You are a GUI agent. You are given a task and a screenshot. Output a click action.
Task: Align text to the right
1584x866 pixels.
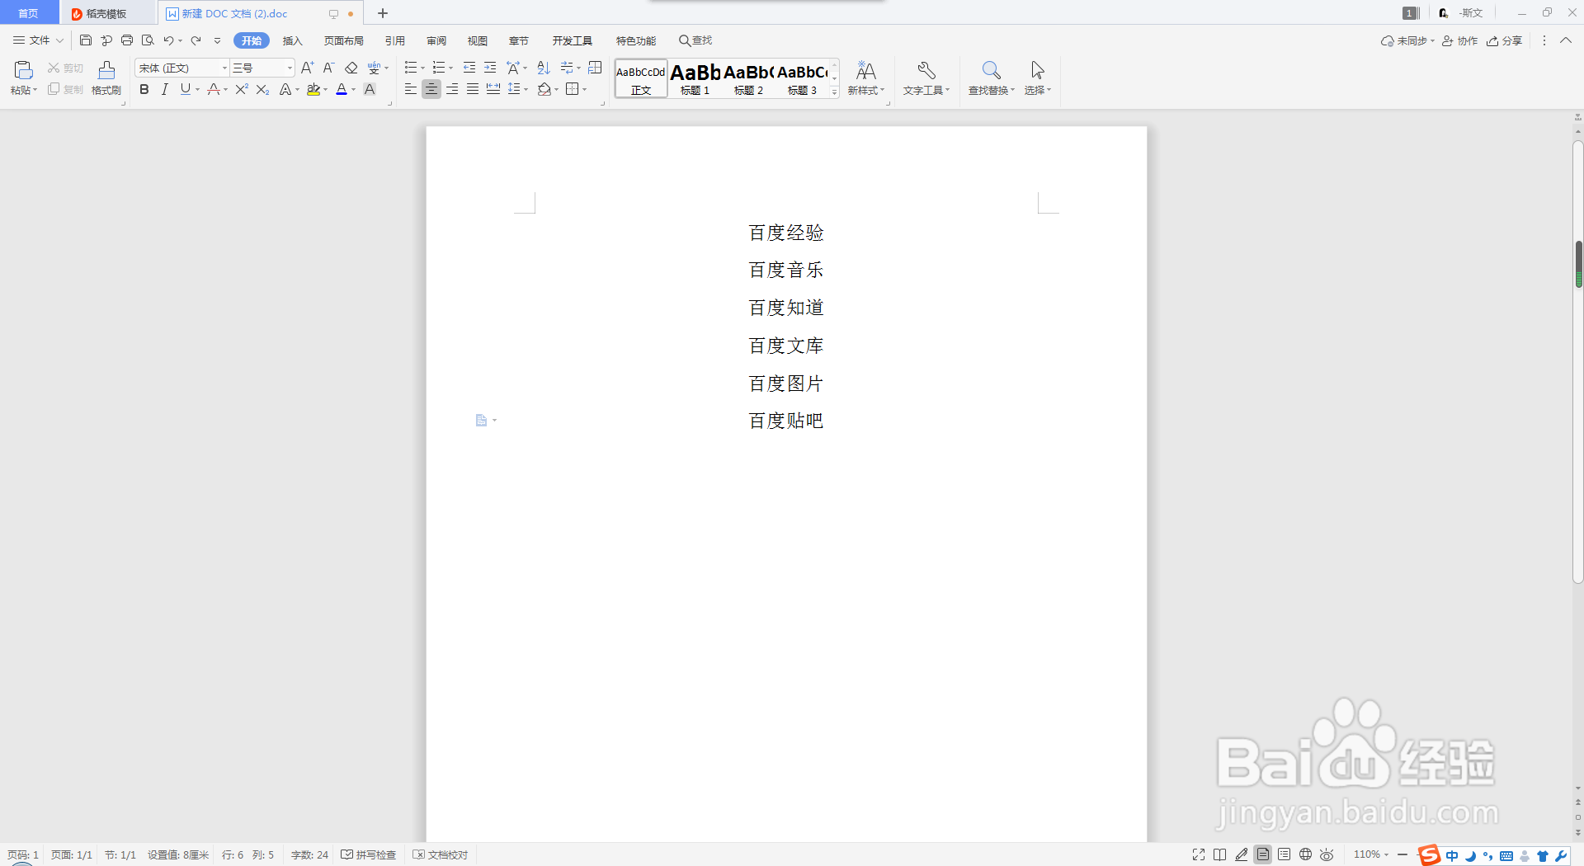coord(452,89)
